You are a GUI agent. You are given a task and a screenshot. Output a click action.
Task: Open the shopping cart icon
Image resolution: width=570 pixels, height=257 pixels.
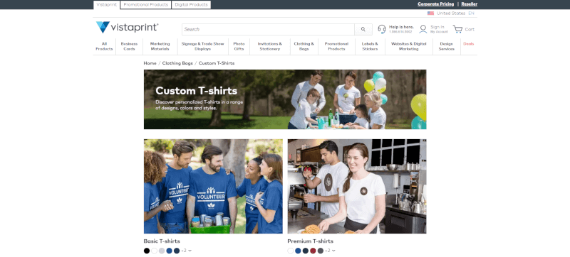click(457, 29)
